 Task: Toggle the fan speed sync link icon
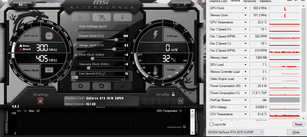[104, 74]
